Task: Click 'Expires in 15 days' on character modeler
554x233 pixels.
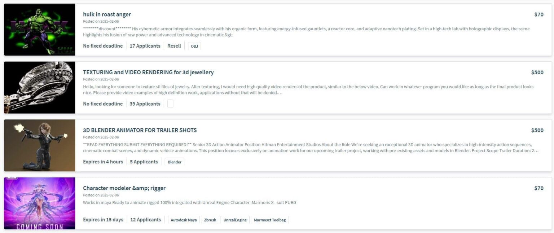Action: pos(103,220)
